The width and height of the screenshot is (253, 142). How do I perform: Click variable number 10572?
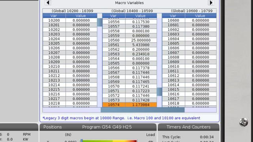point(114,95)
